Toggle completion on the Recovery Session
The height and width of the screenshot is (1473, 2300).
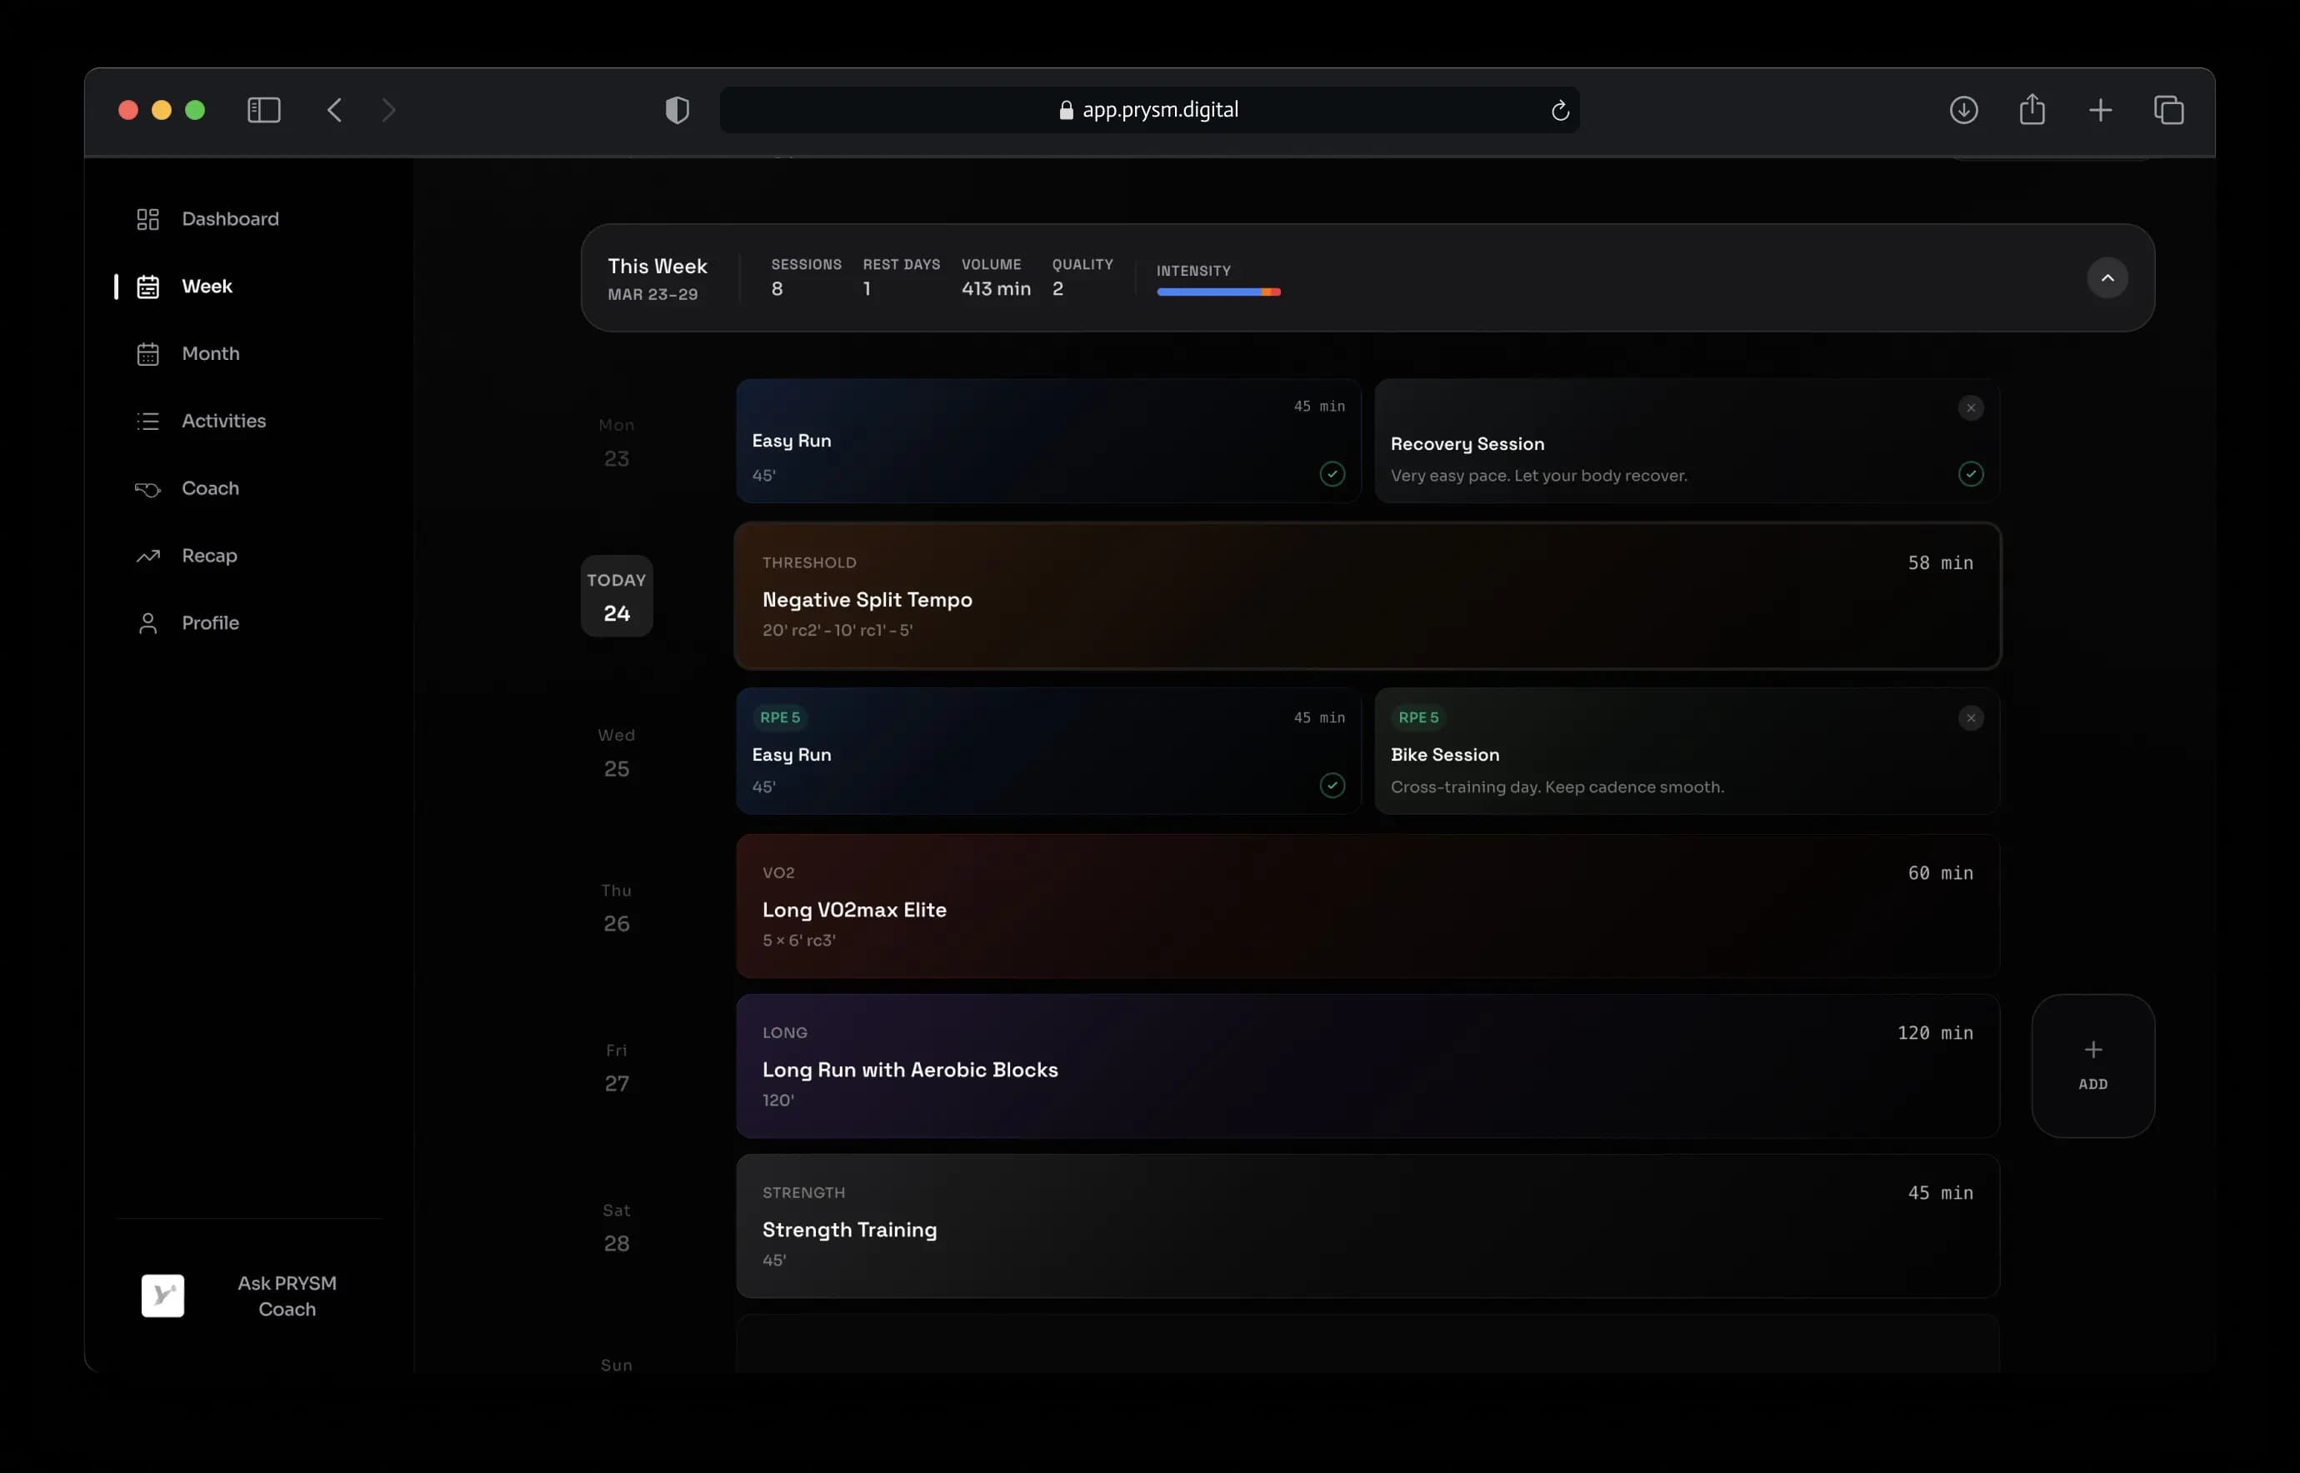point(1972,473)
